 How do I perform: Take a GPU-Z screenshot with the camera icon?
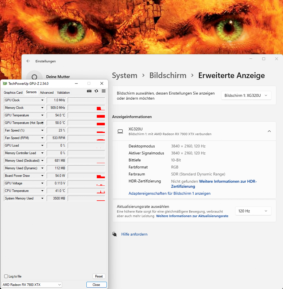pyautogui.click(x=89, y=91)
